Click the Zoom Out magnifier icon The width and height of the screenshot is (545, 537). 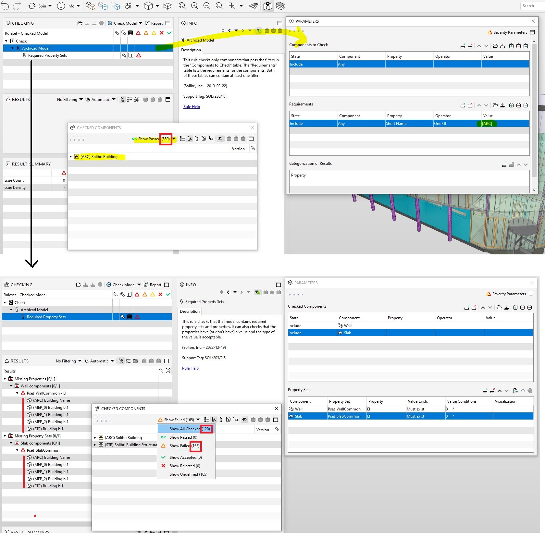[206, 6]
